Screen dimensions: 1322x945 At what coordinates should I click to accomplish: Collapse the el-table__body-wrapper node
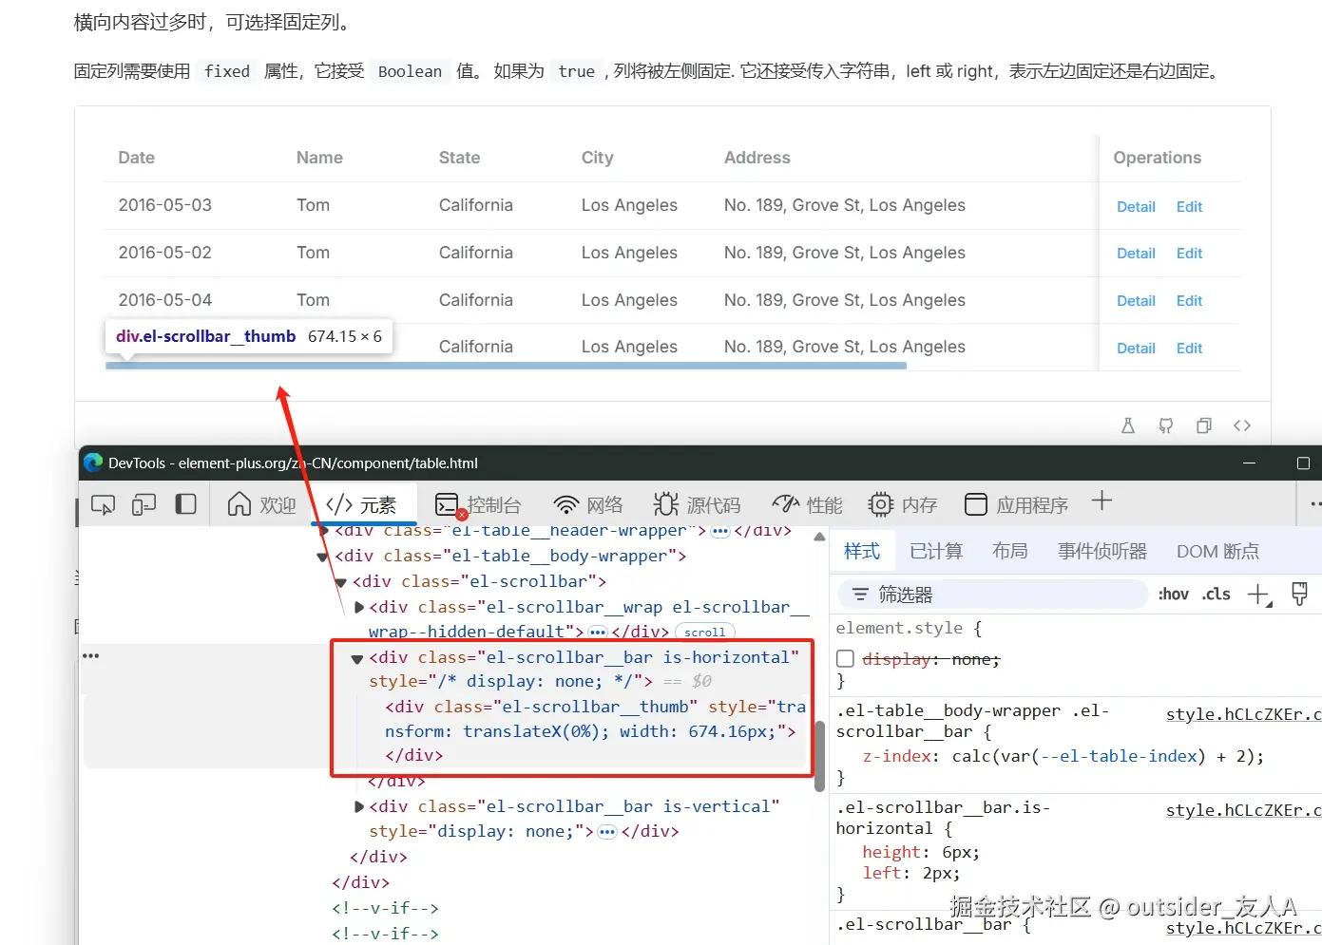(x=323, y=557)
